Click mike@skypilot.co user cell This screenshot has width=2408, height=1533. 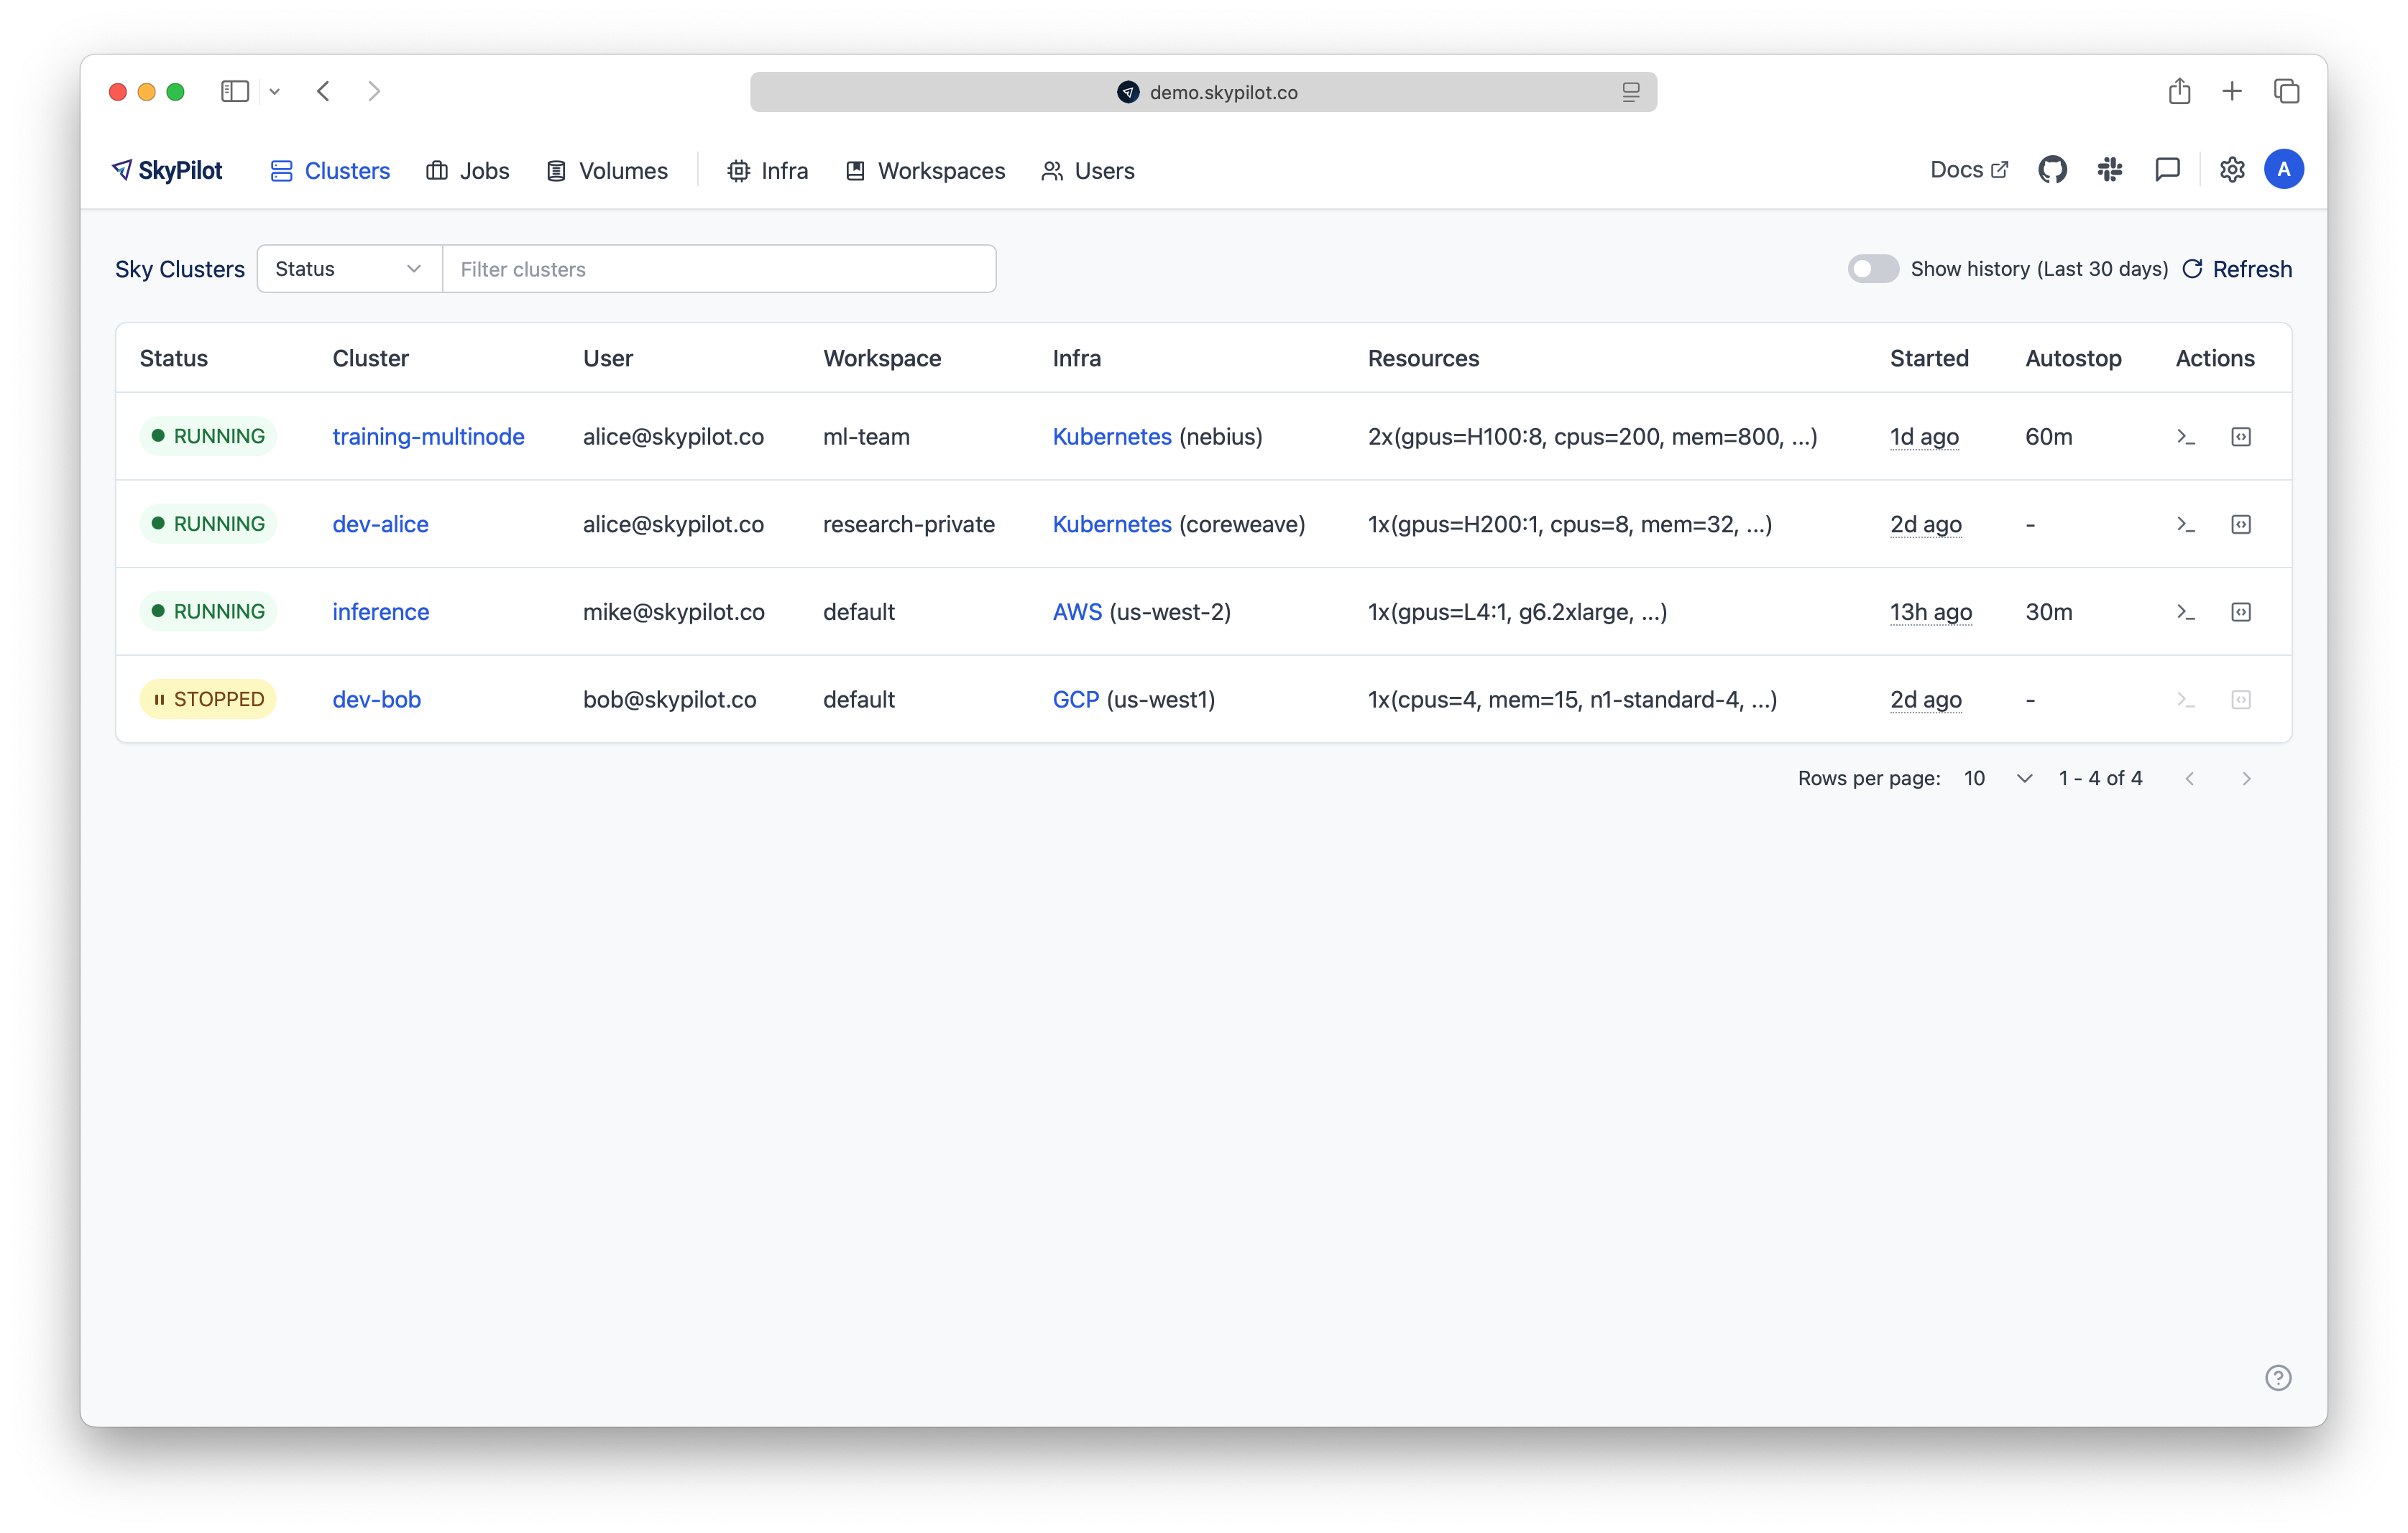click(x=674, y=611)
